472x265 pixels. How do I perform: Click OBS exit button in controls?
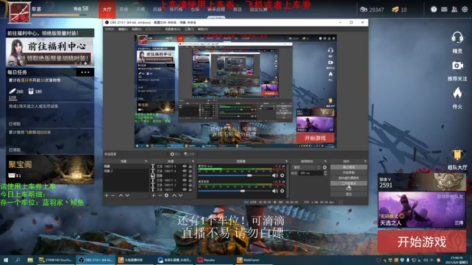[x=349, y=194]
